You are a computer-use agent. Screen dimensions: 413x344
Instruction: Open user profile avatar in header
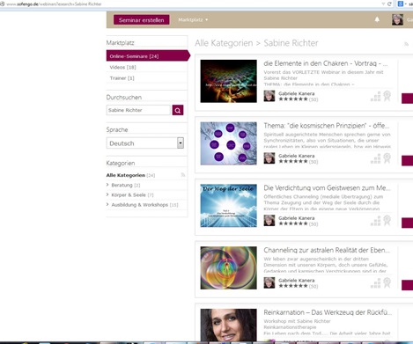coord(397,19)
